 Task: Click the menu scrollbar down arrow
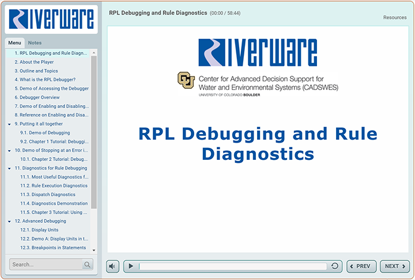[94, 250]
